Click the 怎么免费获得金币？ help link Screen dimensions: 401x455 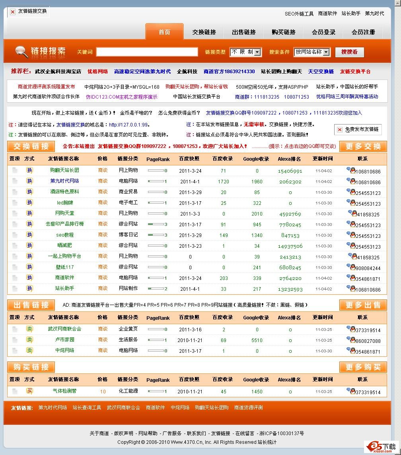click(179, 113)
